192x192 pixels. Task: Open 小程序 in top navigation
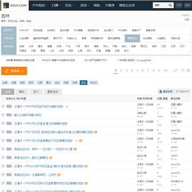pyautogui.click(x=109, y=5)
